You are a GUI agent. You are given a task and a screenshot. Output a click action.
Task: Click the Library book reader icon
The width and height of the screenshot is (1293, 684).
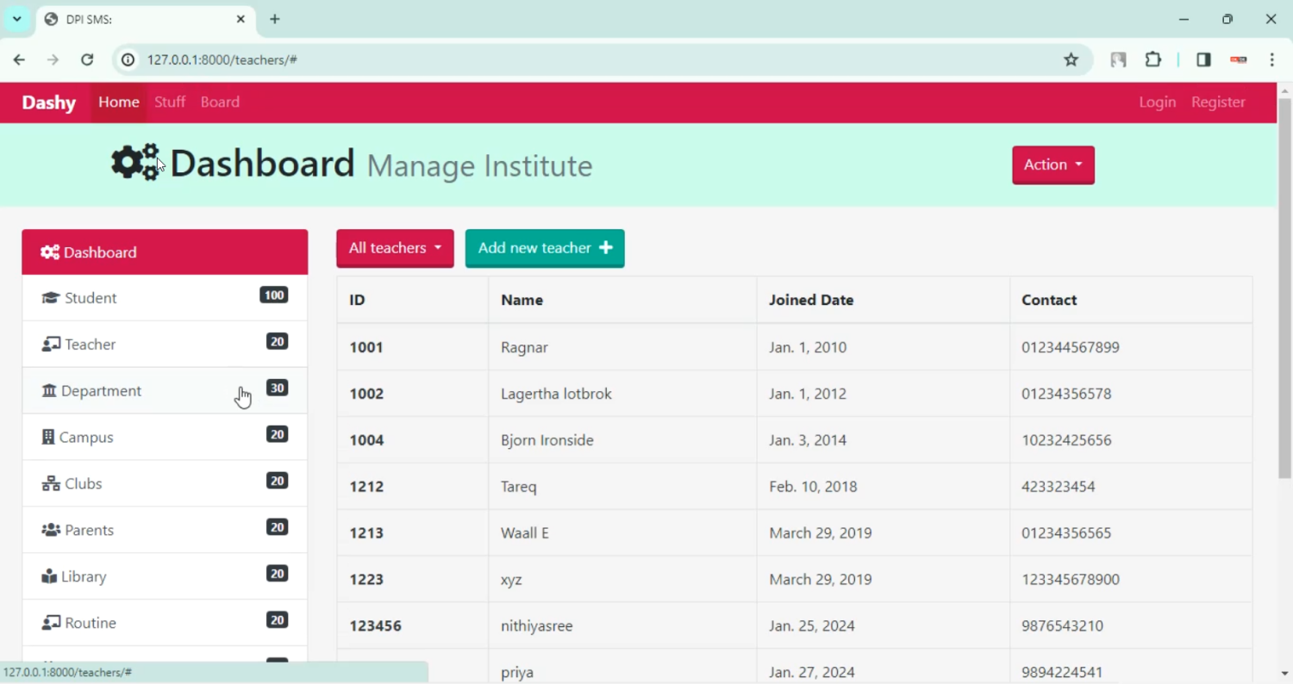pyautogui.click(x=49, y=577)
